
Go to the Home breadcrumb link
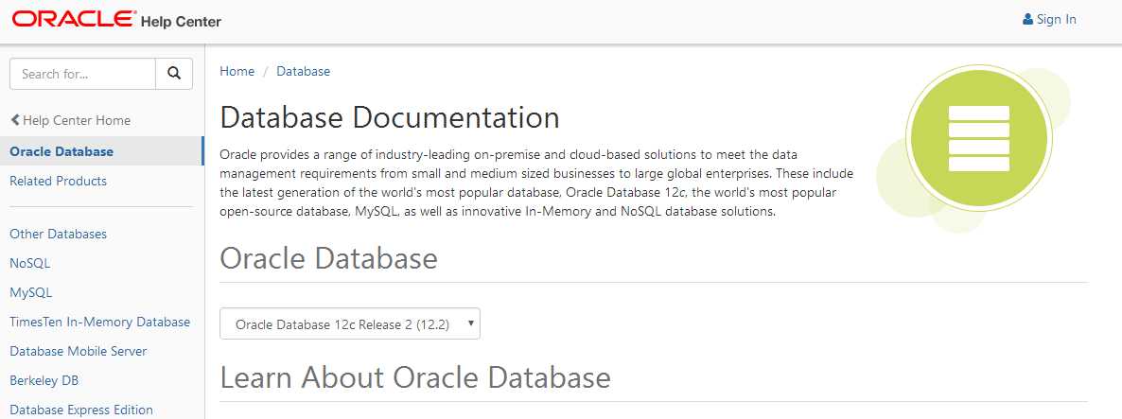237,71
